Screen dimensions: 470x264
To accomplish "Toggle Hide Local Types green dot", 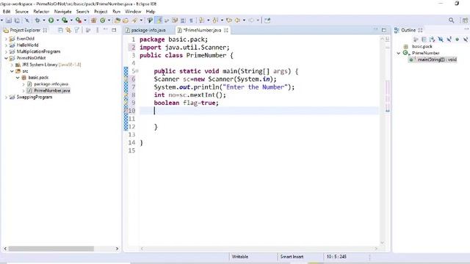I will (x=457, y=40).
